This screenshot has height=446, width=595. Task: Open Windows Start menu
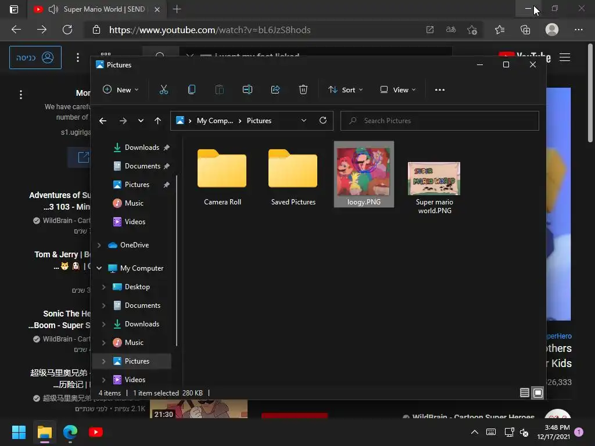coord(19,432)
